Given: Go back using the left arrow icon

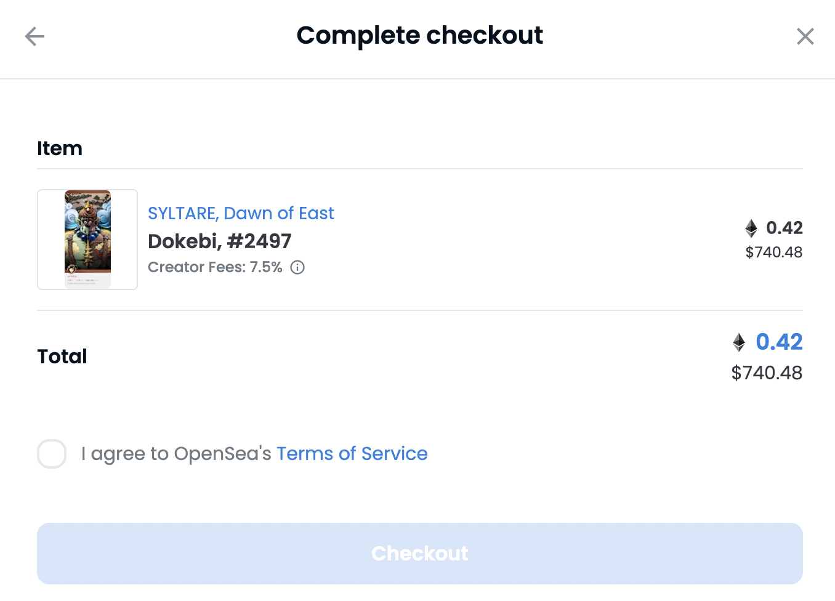Looking at the screenshot, I should [34, 36].
